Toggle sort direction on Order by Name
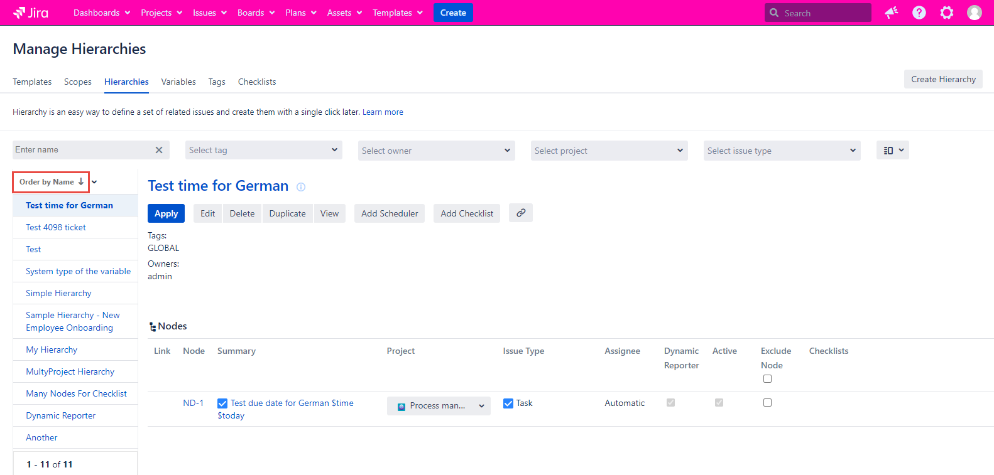Viewport: 994px width, 475px height. (81, 182)
